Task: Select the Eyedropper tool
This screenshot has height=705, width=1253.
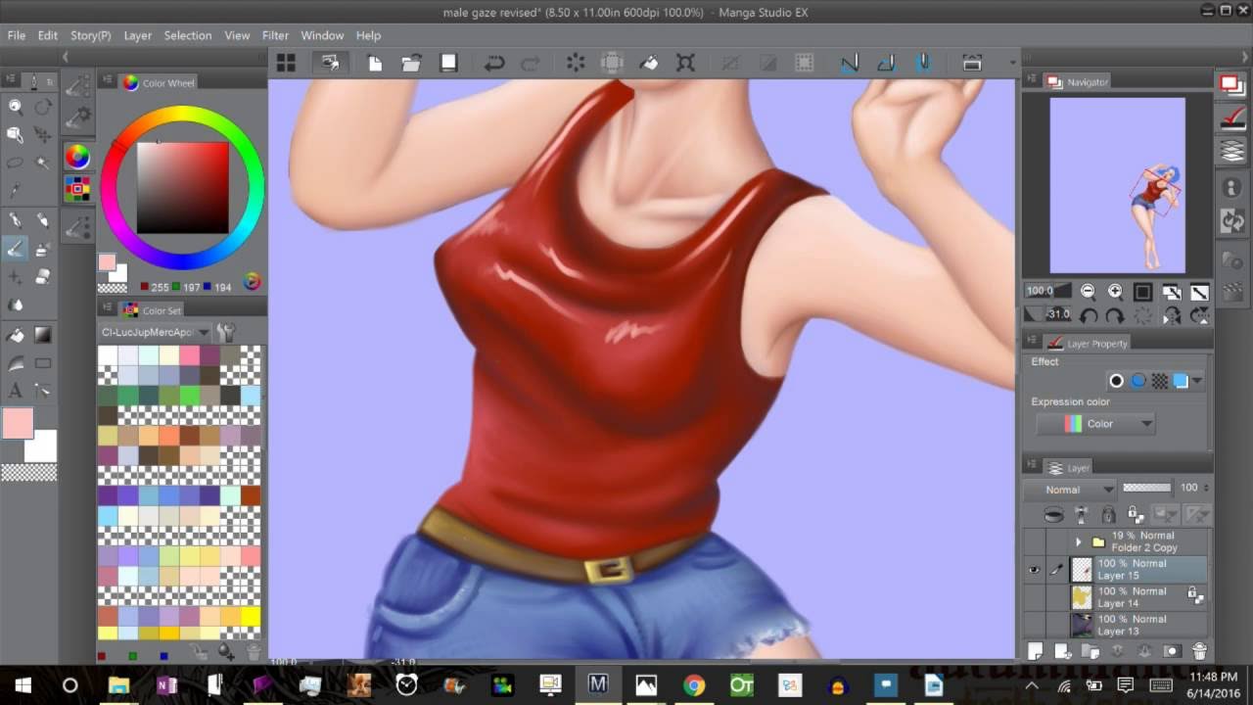Action: (16, 190)
